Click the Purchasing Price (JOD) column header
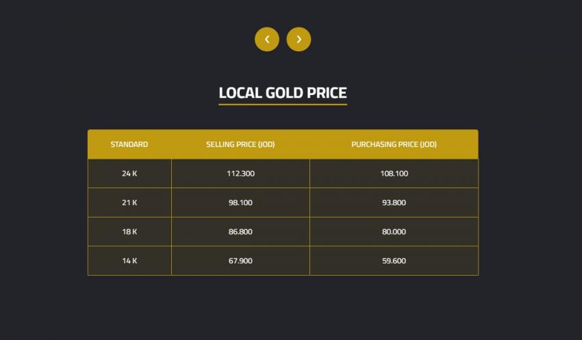The height and width of the screenshot is (340, 582). [x=394, y=144]
